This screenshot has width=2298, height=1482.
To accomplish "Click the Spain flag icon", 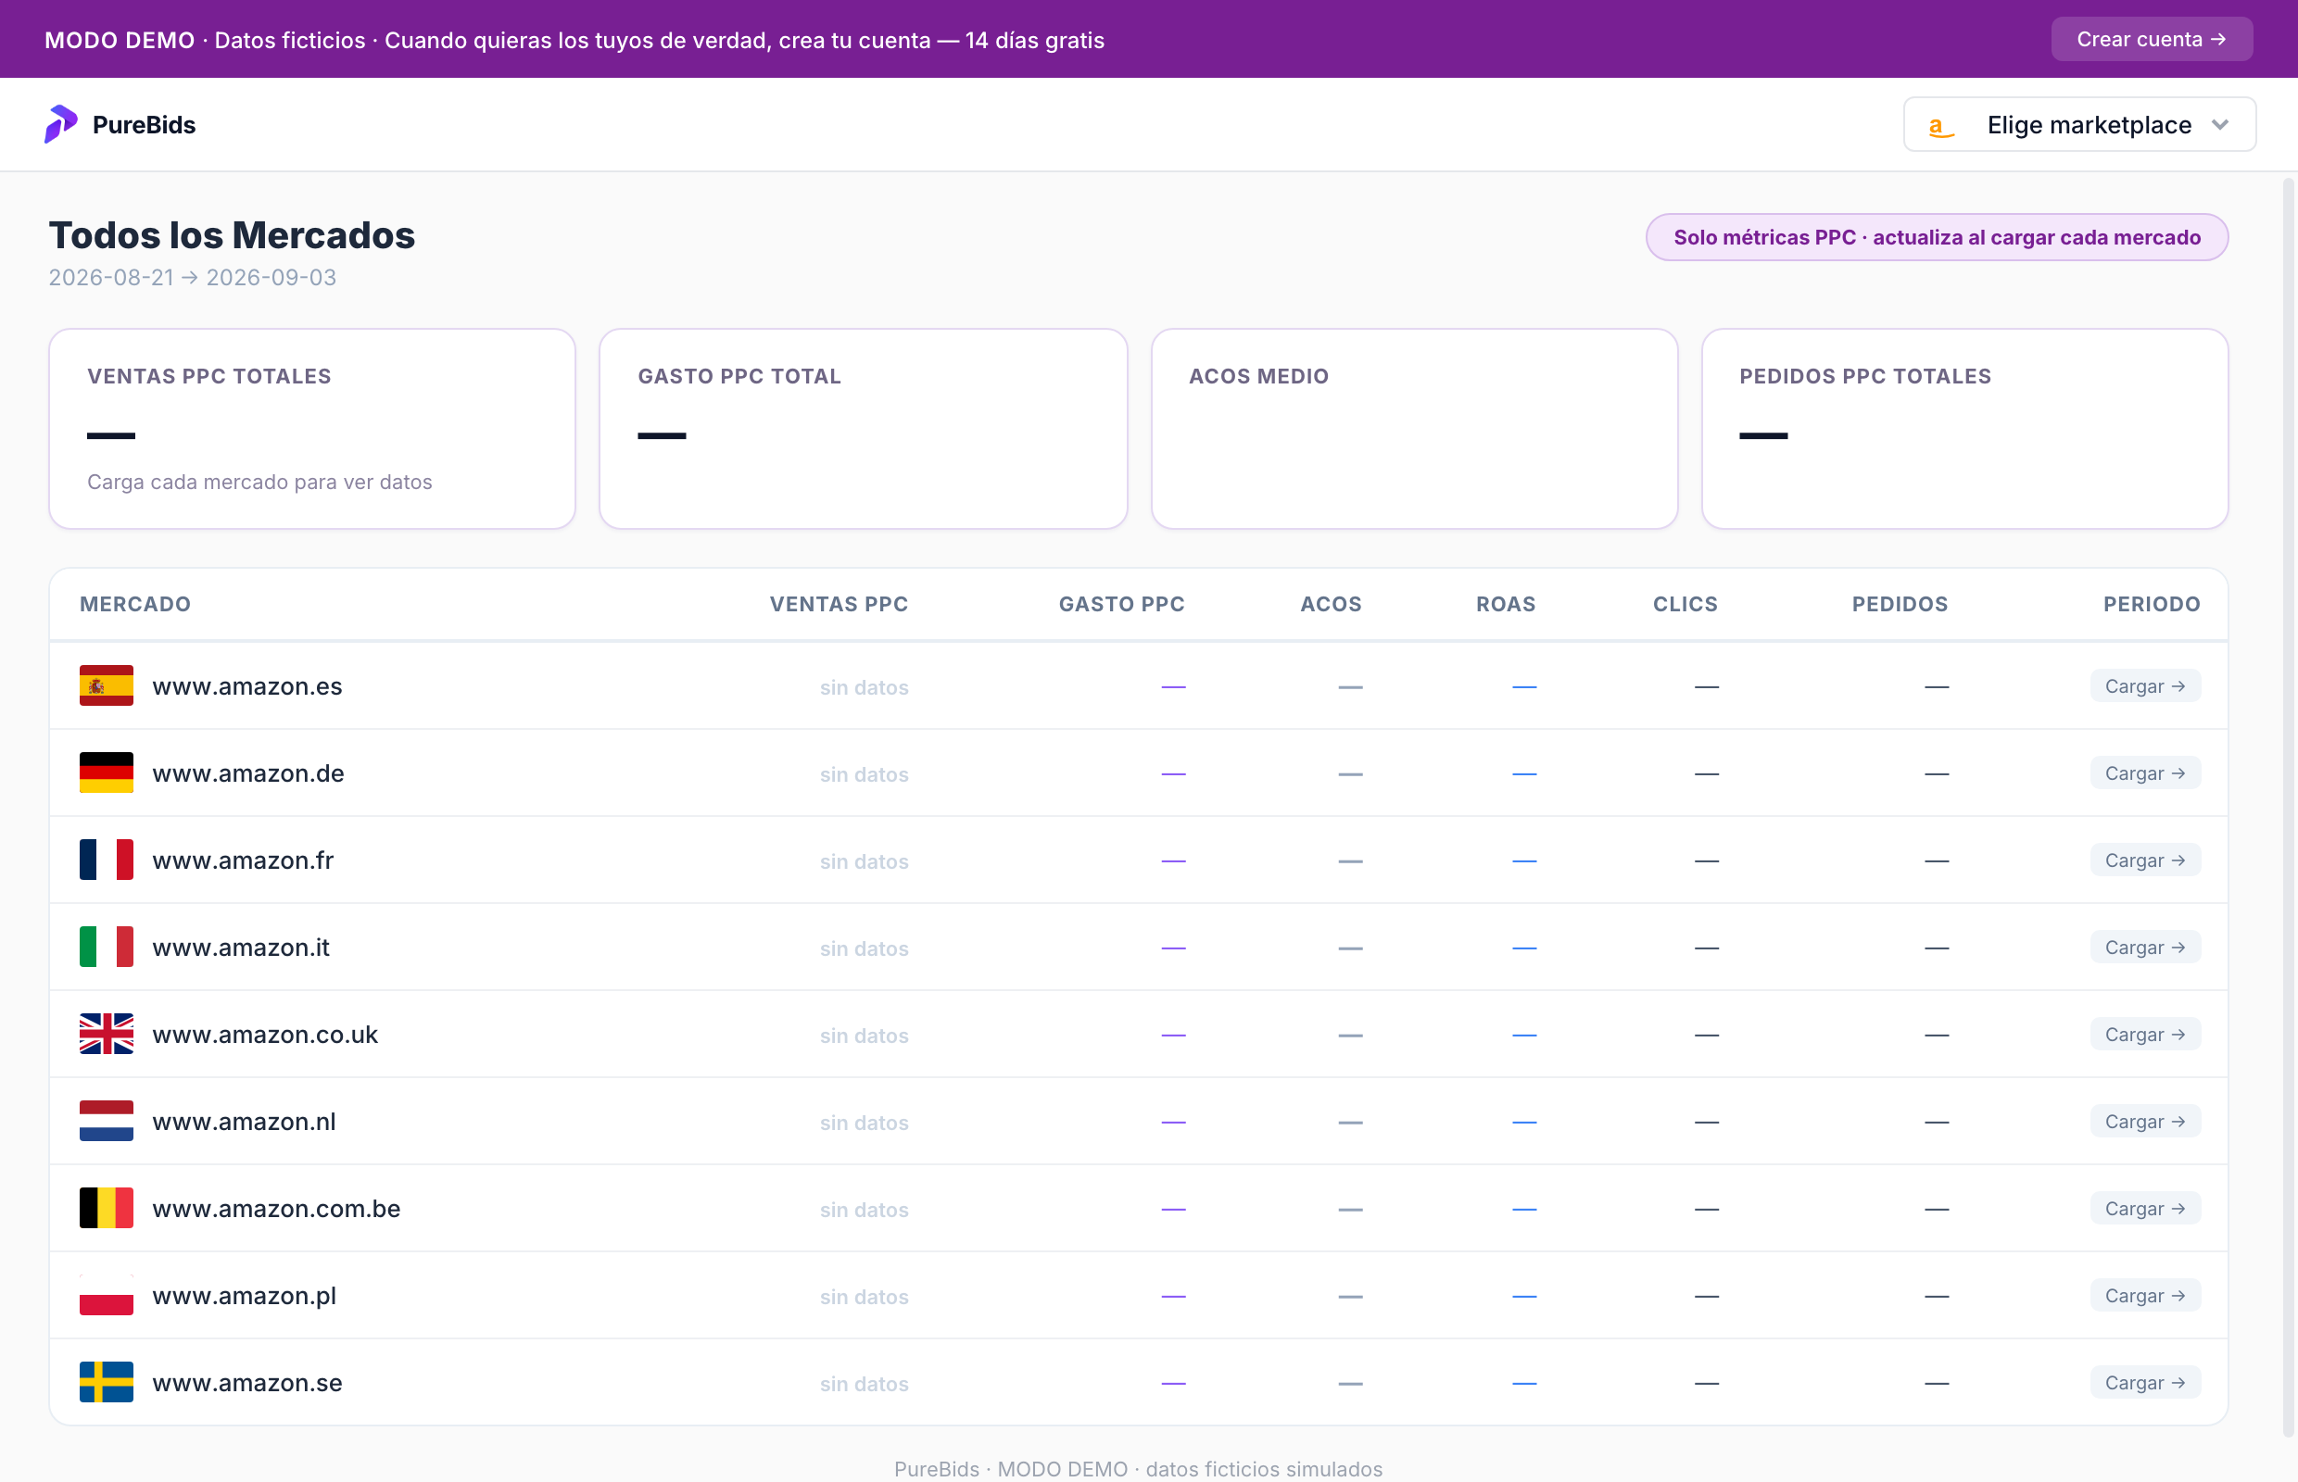I will [x=106, y=686].
